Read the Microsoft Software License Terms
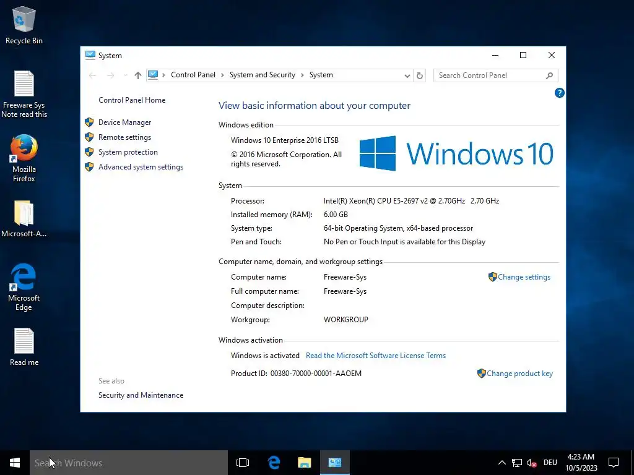 coord(376,356)
